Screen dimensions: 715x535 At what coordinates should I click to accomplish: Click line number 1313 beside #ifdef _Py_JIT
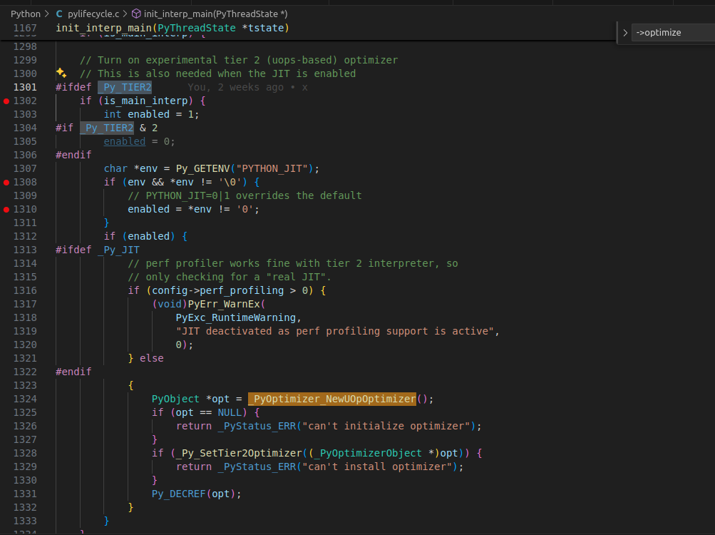click(x=25, y=250)
